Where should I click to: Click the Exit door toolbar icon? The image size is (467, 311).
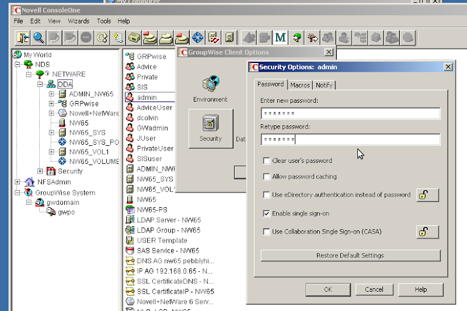click(x=23, y=37)
